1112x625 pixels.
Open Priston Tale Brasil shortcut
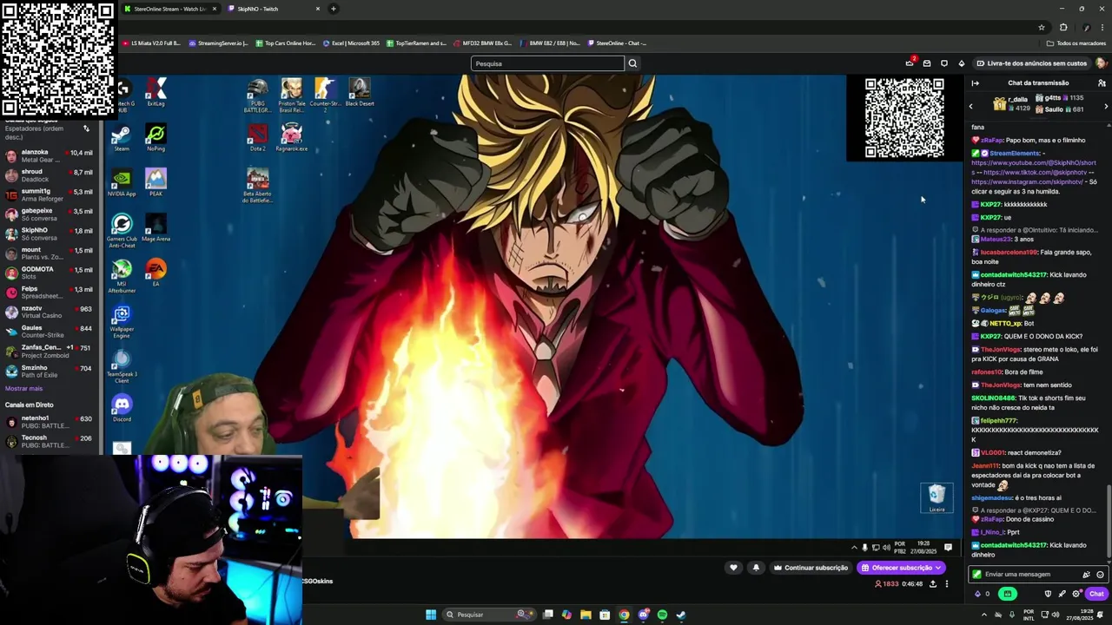[291, 96]
